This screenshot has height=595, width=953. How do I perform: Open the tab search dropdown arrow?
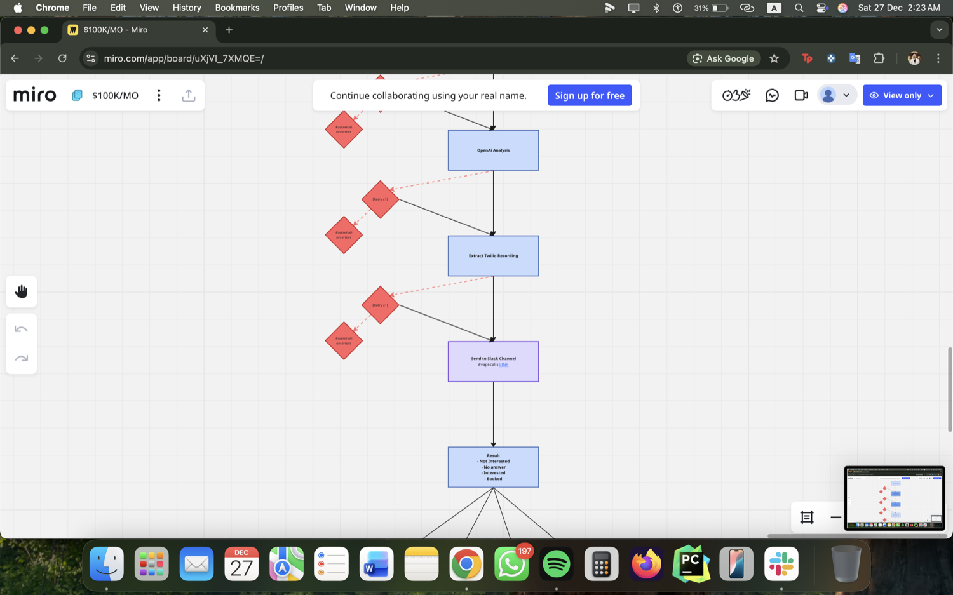[x=939, y=30]
